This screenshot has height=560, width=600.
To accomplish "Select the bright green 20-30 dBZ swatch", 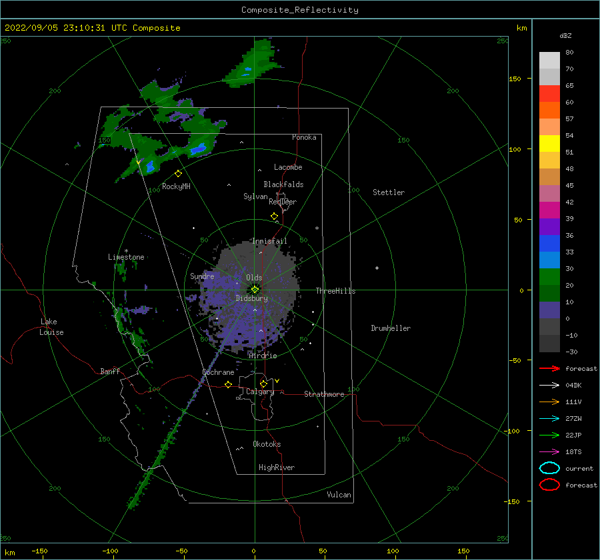I will click(x=549, y=277).
